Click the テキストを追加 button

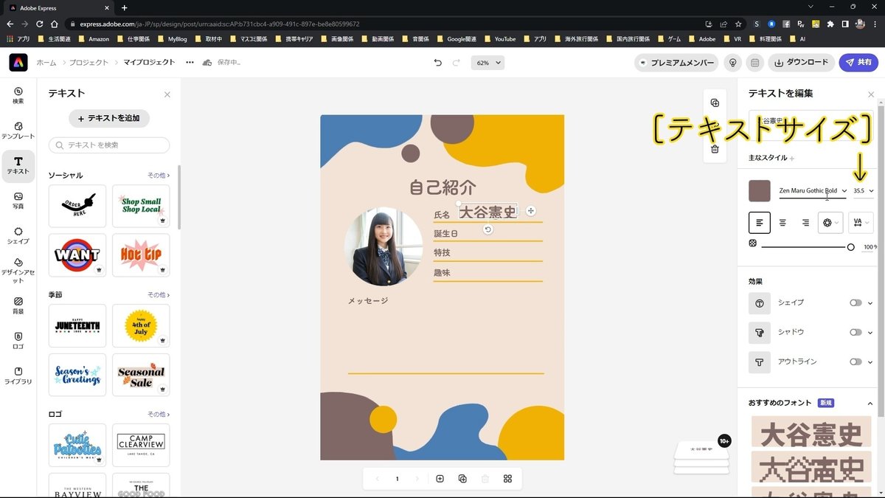tap(109, 118)
